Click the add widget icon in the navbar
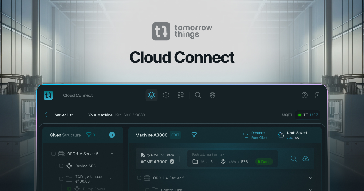Screen dimensions: 364x191 180,95
